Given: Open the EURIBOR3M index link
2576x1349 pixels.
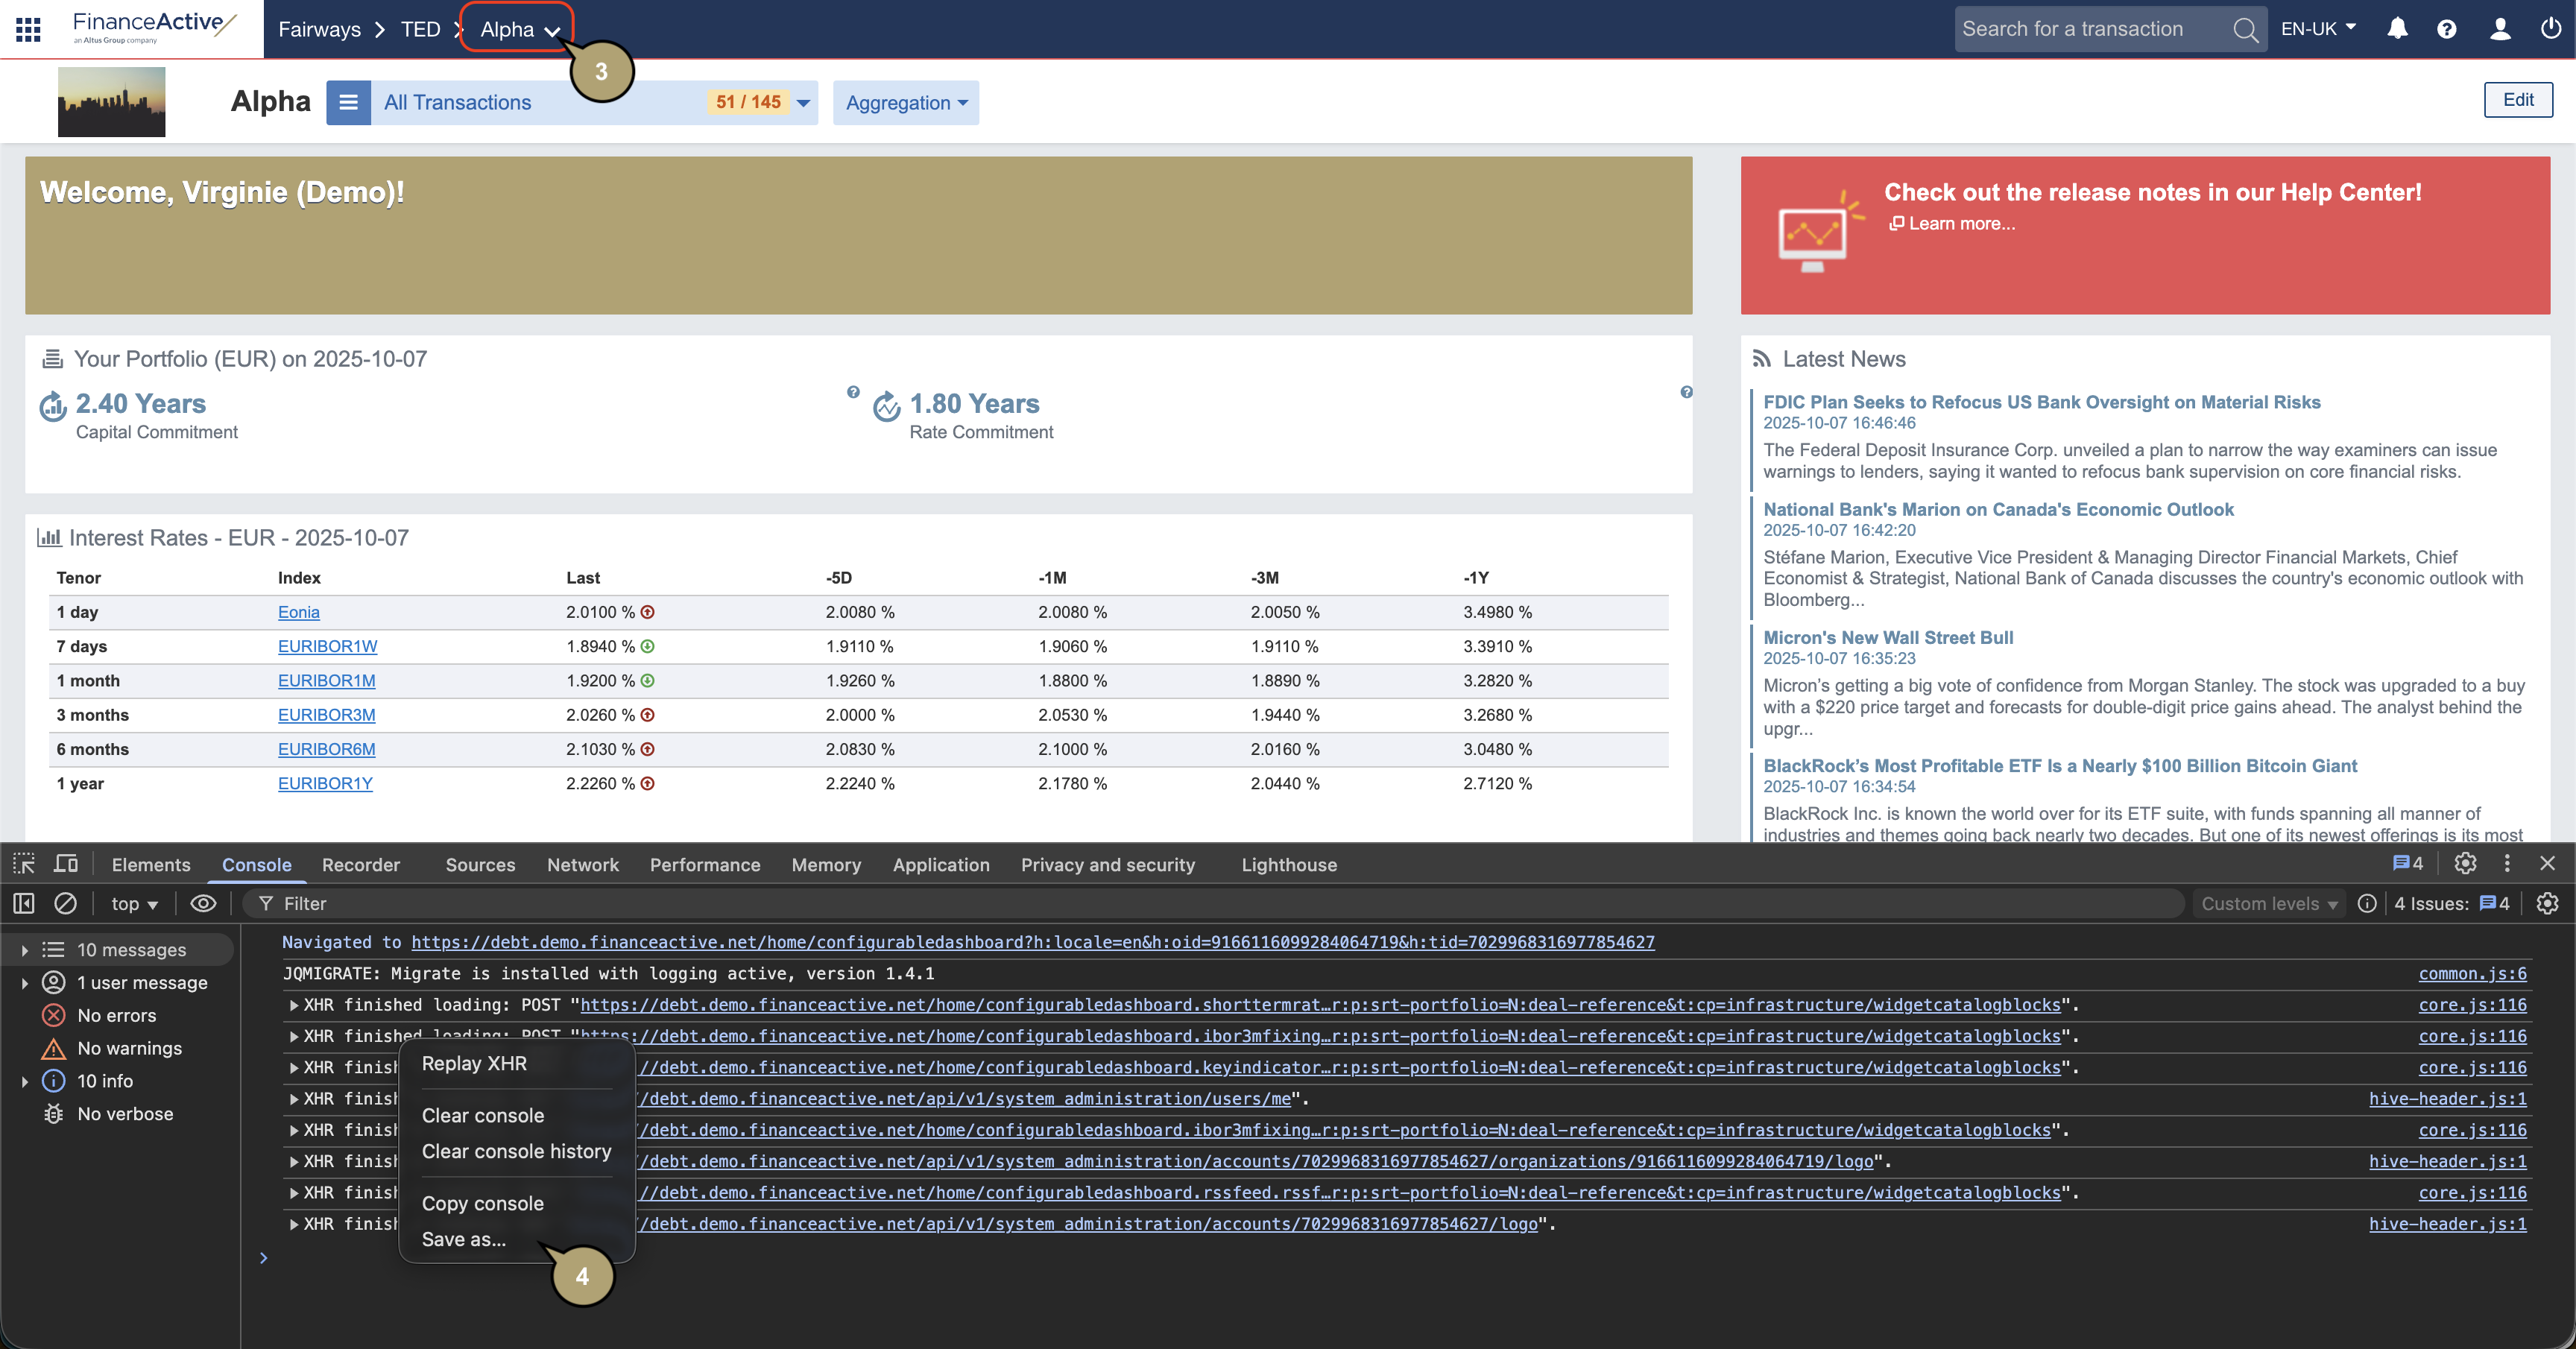Looking at the screenshot, I should (x=326, y=715).
